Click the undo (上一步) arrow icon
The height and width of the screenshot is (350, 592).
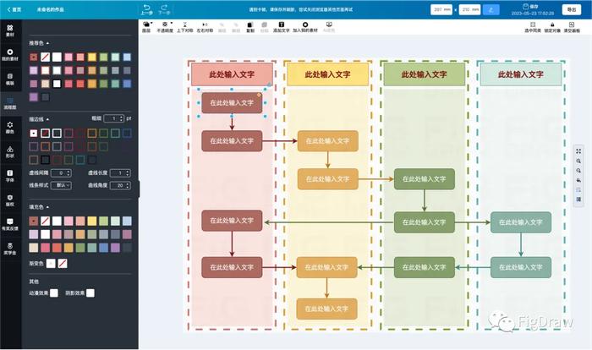[x=146, y=7]
